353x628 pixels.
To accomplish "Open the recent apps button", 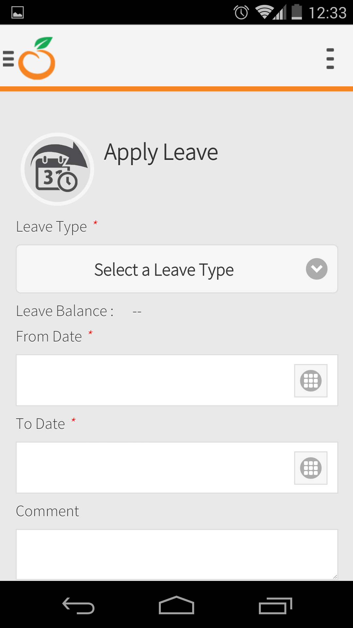I will 275,606.
